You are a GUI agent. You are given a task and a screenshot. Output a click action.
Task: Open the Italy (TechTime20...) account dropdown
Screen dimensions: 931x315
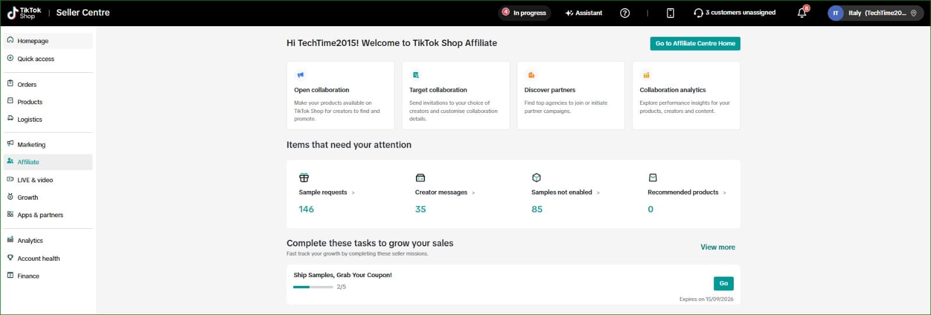(x=876, y=13)
